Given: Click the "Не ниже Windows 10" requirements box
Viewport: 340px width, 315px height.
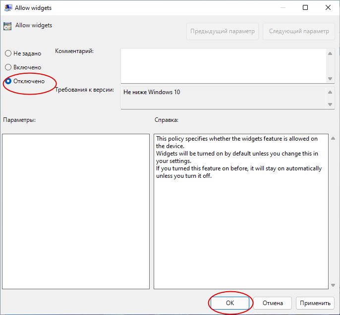Looking at the screenshot, I should [x=224, y=98].
